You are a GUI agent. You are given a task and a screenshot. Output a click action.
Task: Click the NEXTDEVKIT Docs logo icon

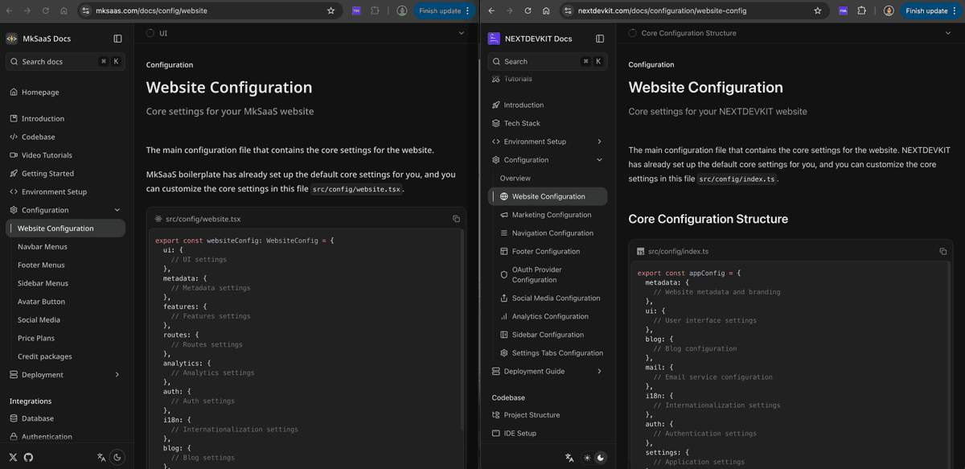point(494,39)
